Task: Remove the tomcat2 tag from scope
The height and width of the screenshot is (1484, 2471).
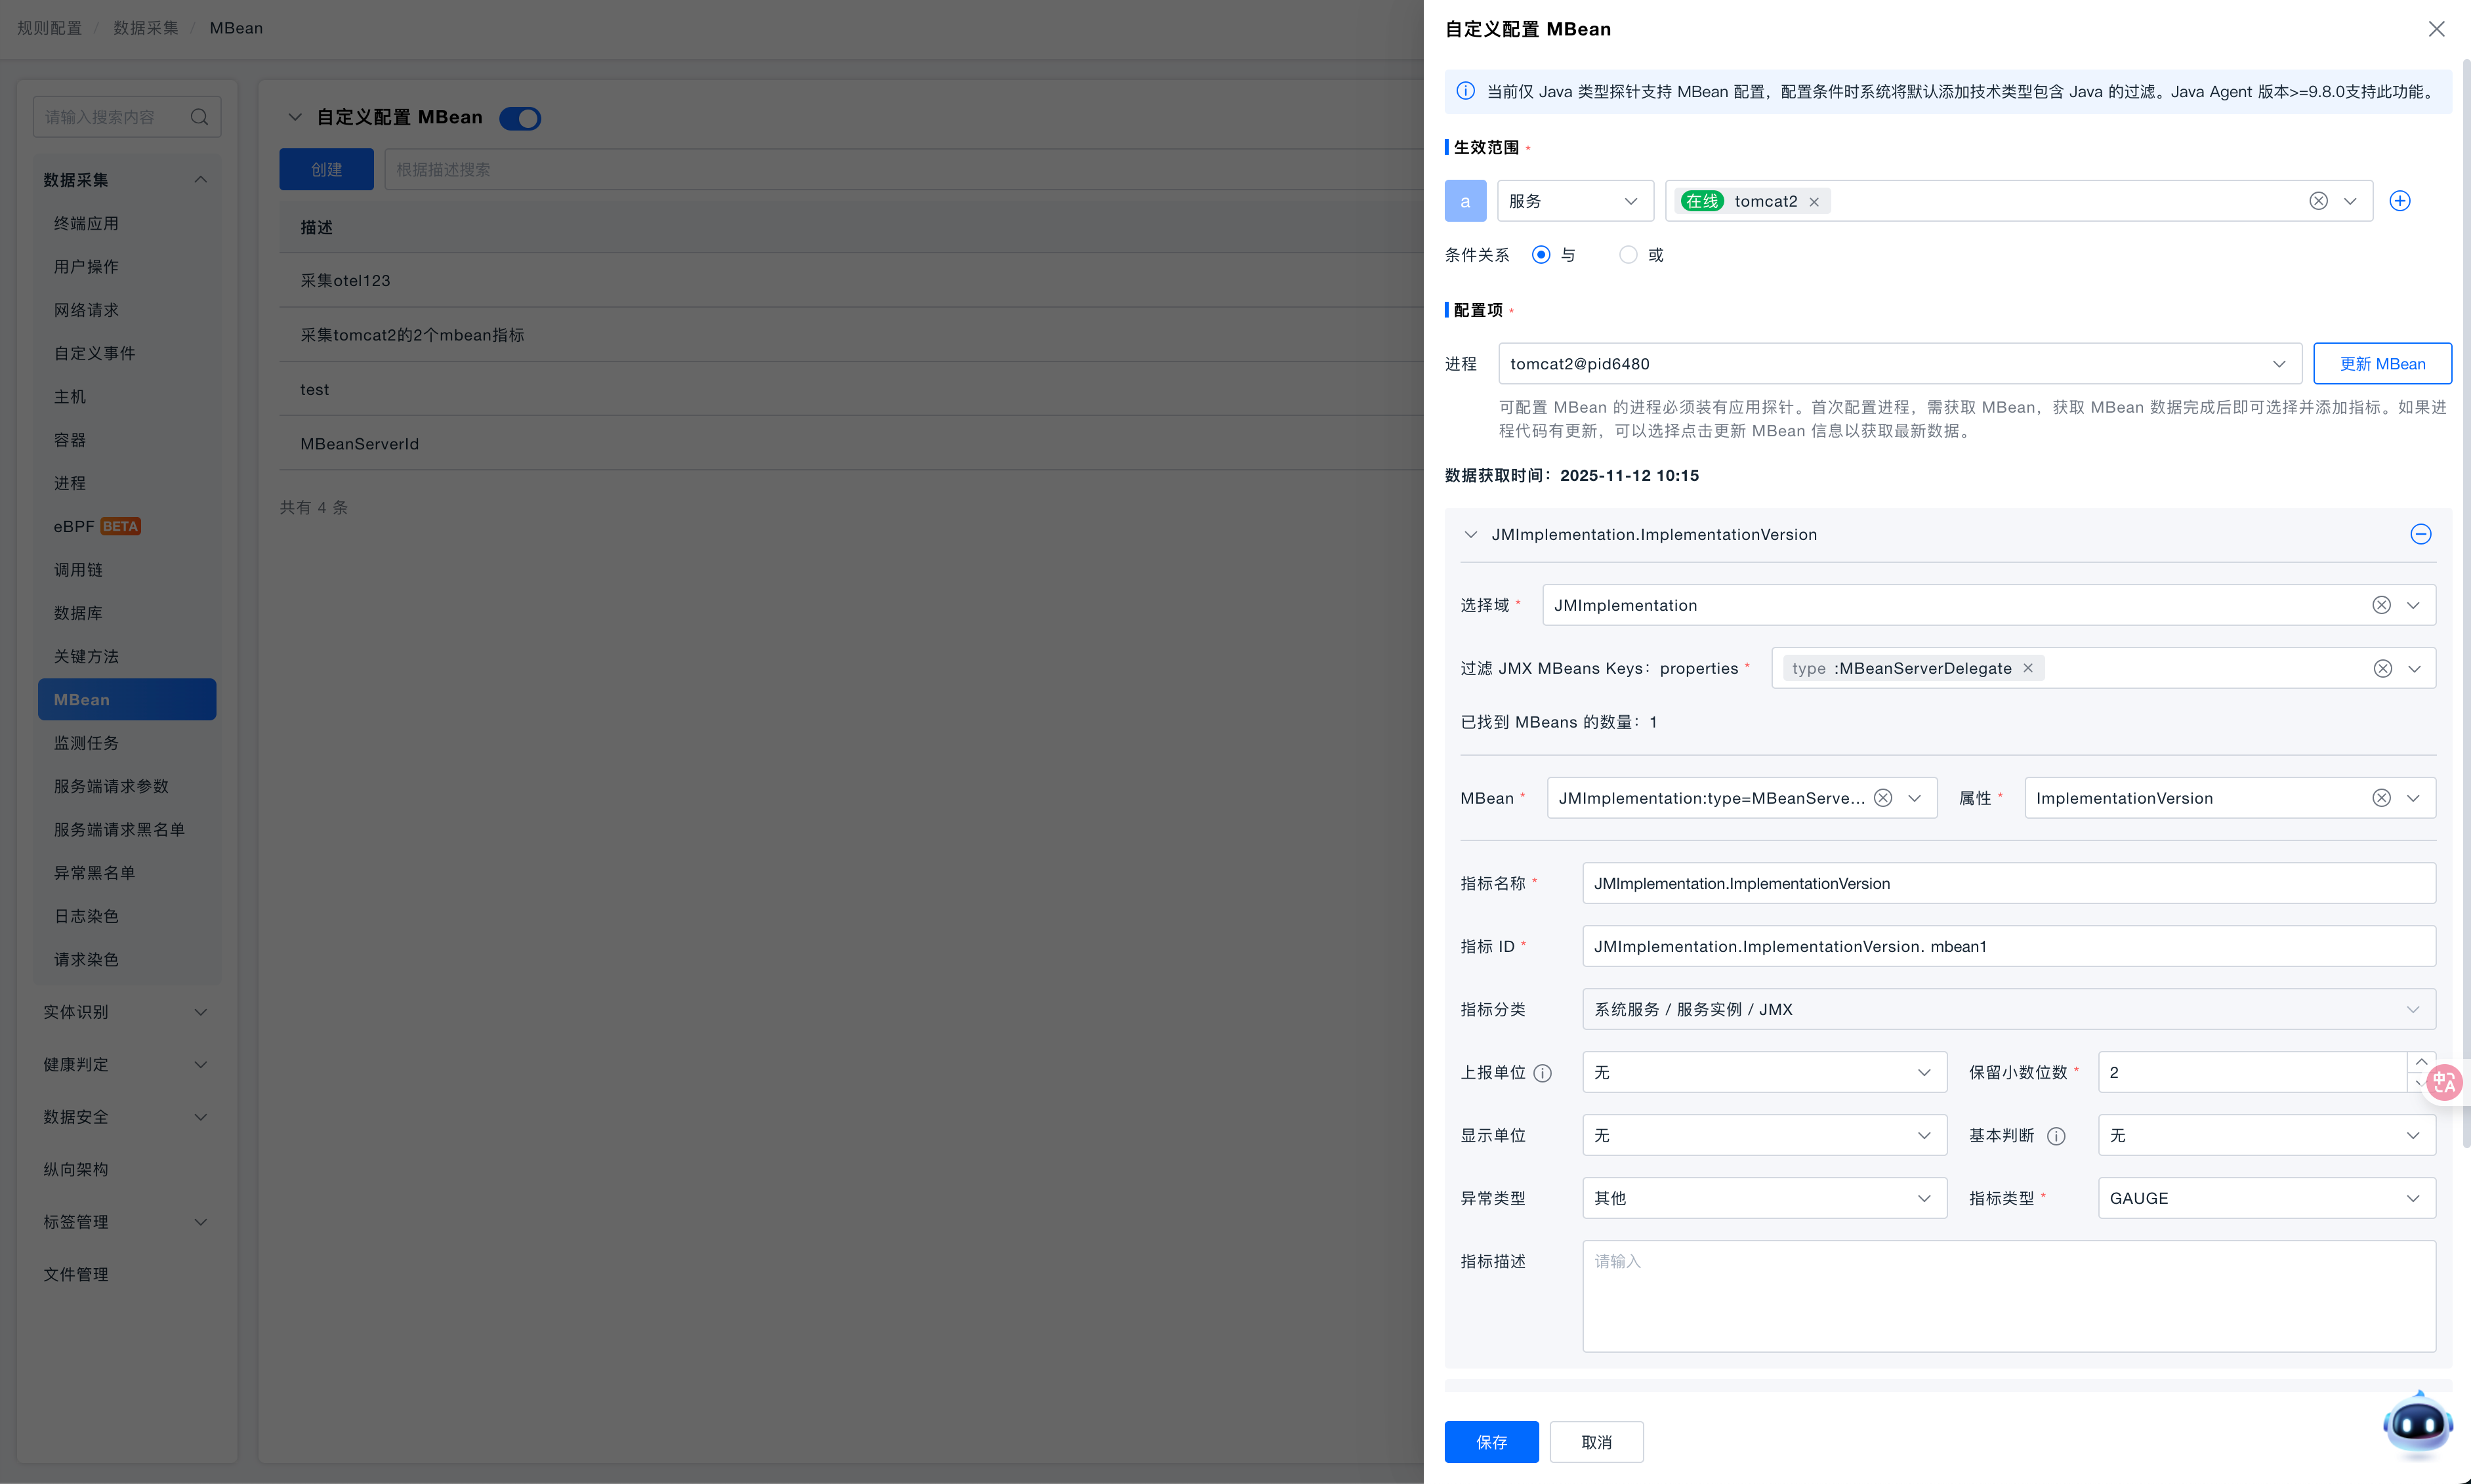Action: pos(1814,202)
